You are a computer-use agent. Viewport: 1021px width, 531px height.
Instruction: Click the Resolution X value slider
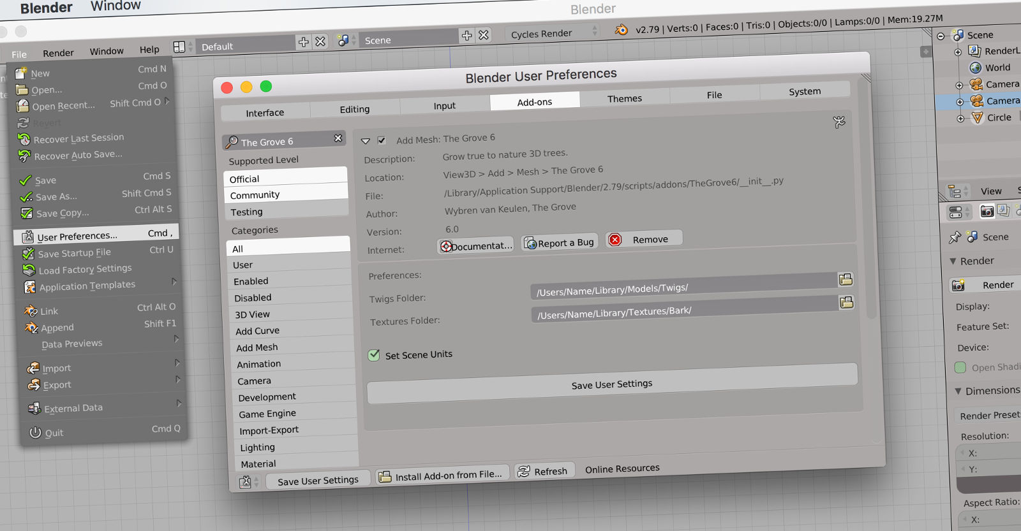pyautogui.click(x=989, y=453)
